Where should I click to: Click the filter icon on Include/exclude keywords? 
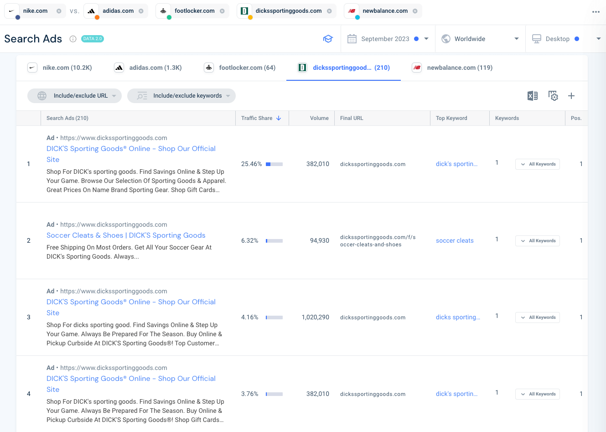pyautogui.click(x=142, y=96)
